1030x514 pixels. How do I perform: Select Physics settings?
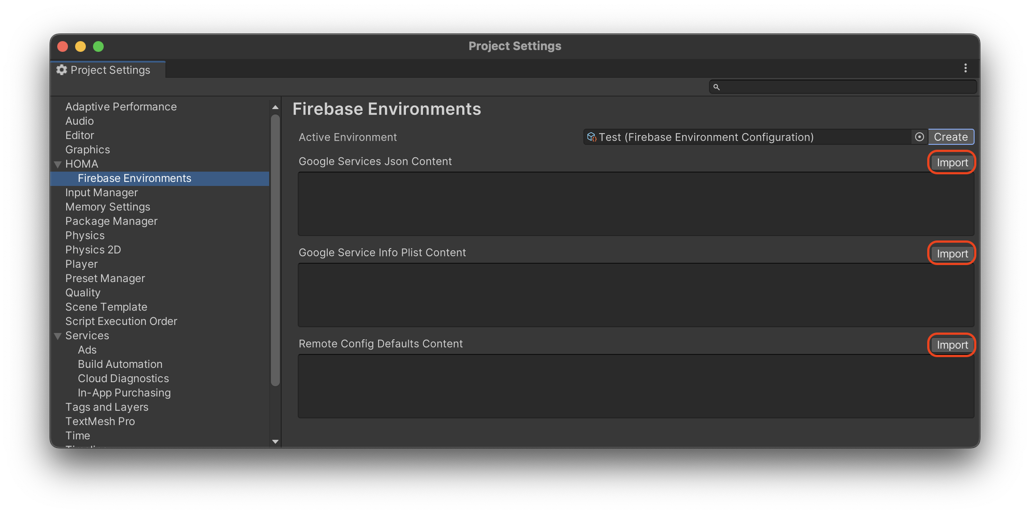pos(85,235)
